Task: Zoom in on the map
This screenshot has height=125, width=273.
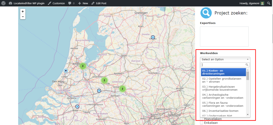Action: (23, 11)
